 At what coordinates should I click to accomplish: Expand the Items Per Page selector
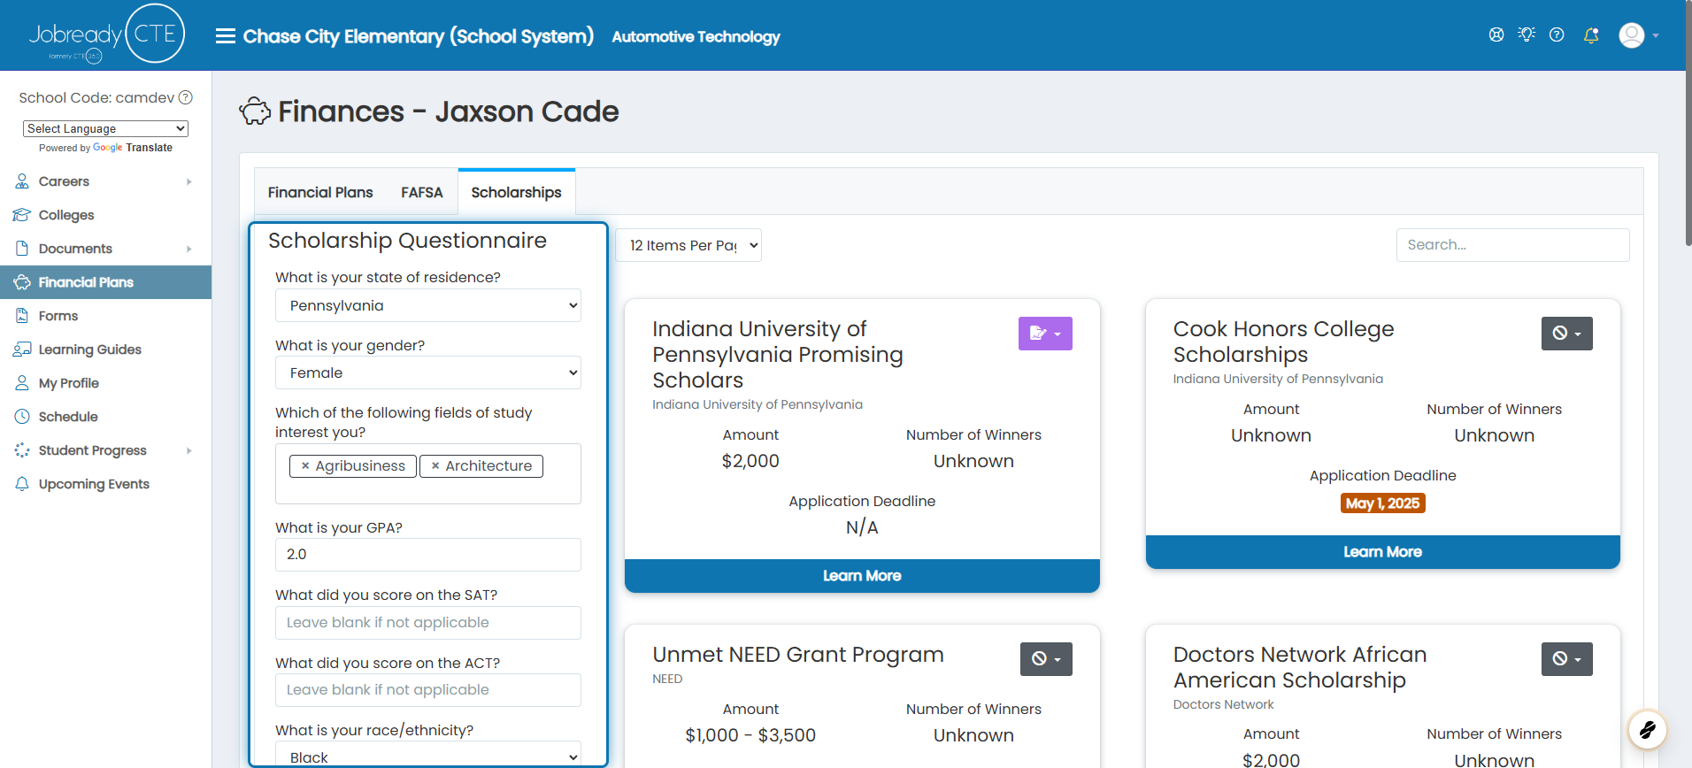(688, 245)
